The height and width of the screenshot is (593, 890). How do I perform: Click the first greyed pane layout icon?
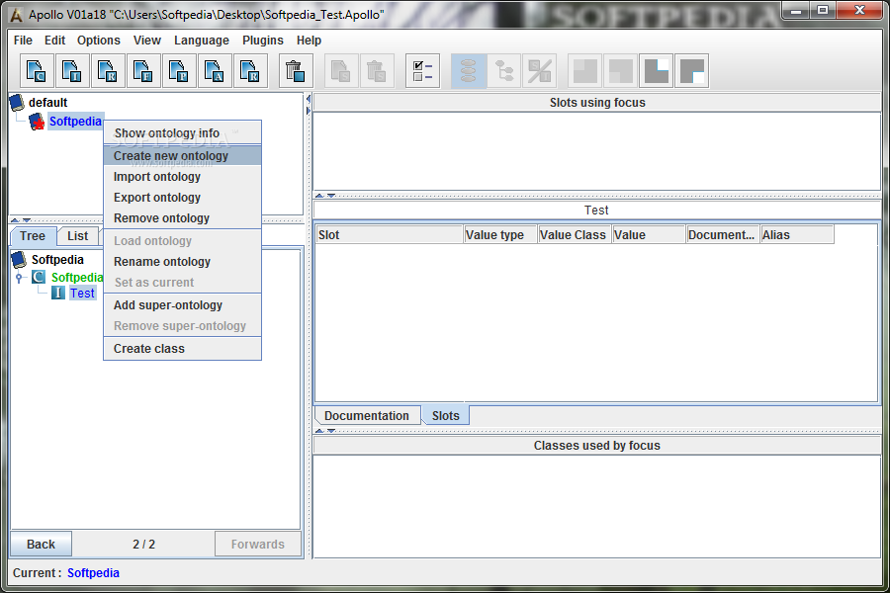(x=585, y=71)
